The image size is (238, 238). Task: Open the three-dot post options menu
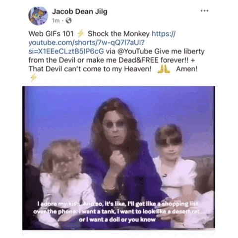click(204, 11)
